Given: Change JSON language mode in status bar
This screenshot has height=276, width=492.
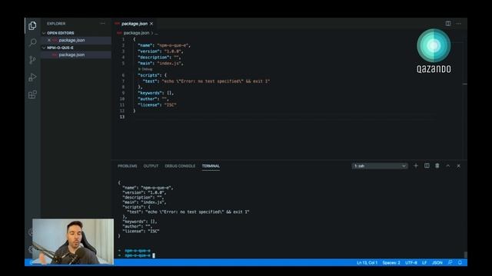Looking at the screenshot, I should [x=437, y=263].
